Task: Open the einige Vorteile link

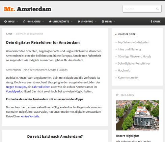Action: 30,116
